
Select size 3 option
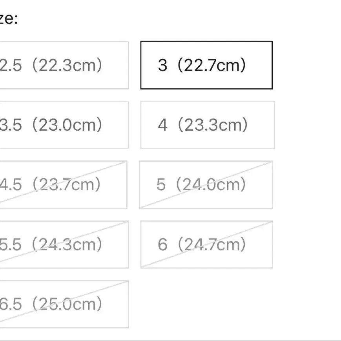pos(206,65)
